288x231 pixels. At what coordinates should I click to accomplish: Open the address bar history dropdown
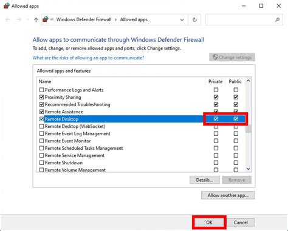[x=182, y=20]
